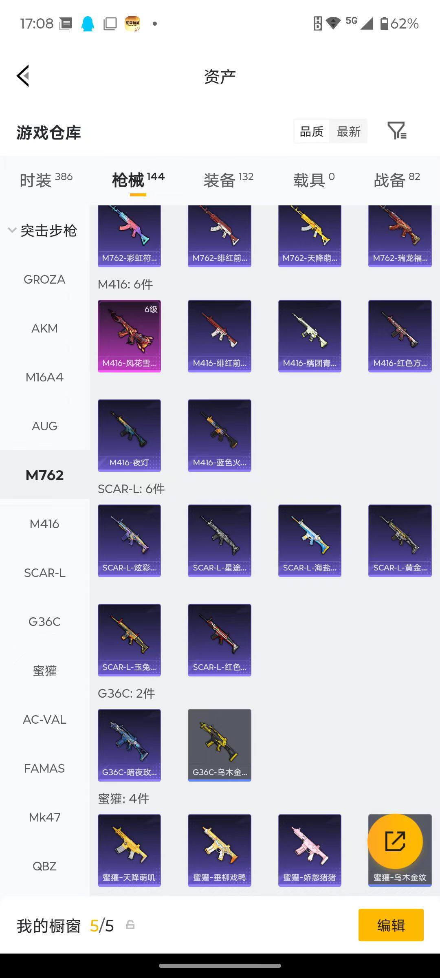Collapse the 突击步枪 category chevron
The height and width of the screenshot is (978, 440).
coord(12,230)
